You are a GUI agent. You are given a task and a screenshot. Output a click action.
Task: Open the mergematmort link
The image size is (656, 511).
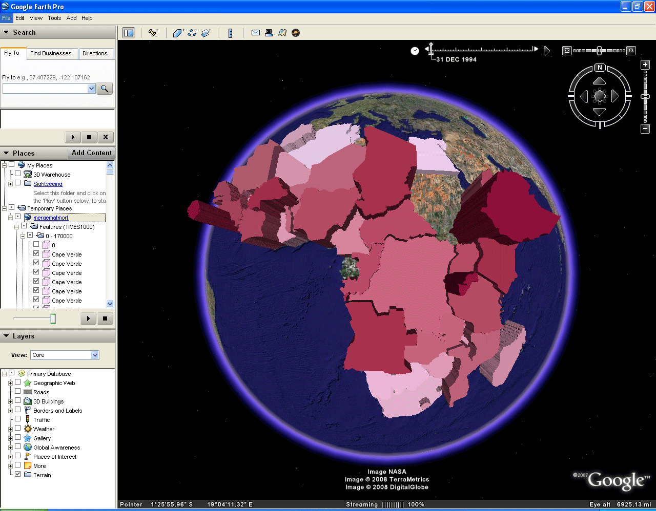(x=51, y=218)
